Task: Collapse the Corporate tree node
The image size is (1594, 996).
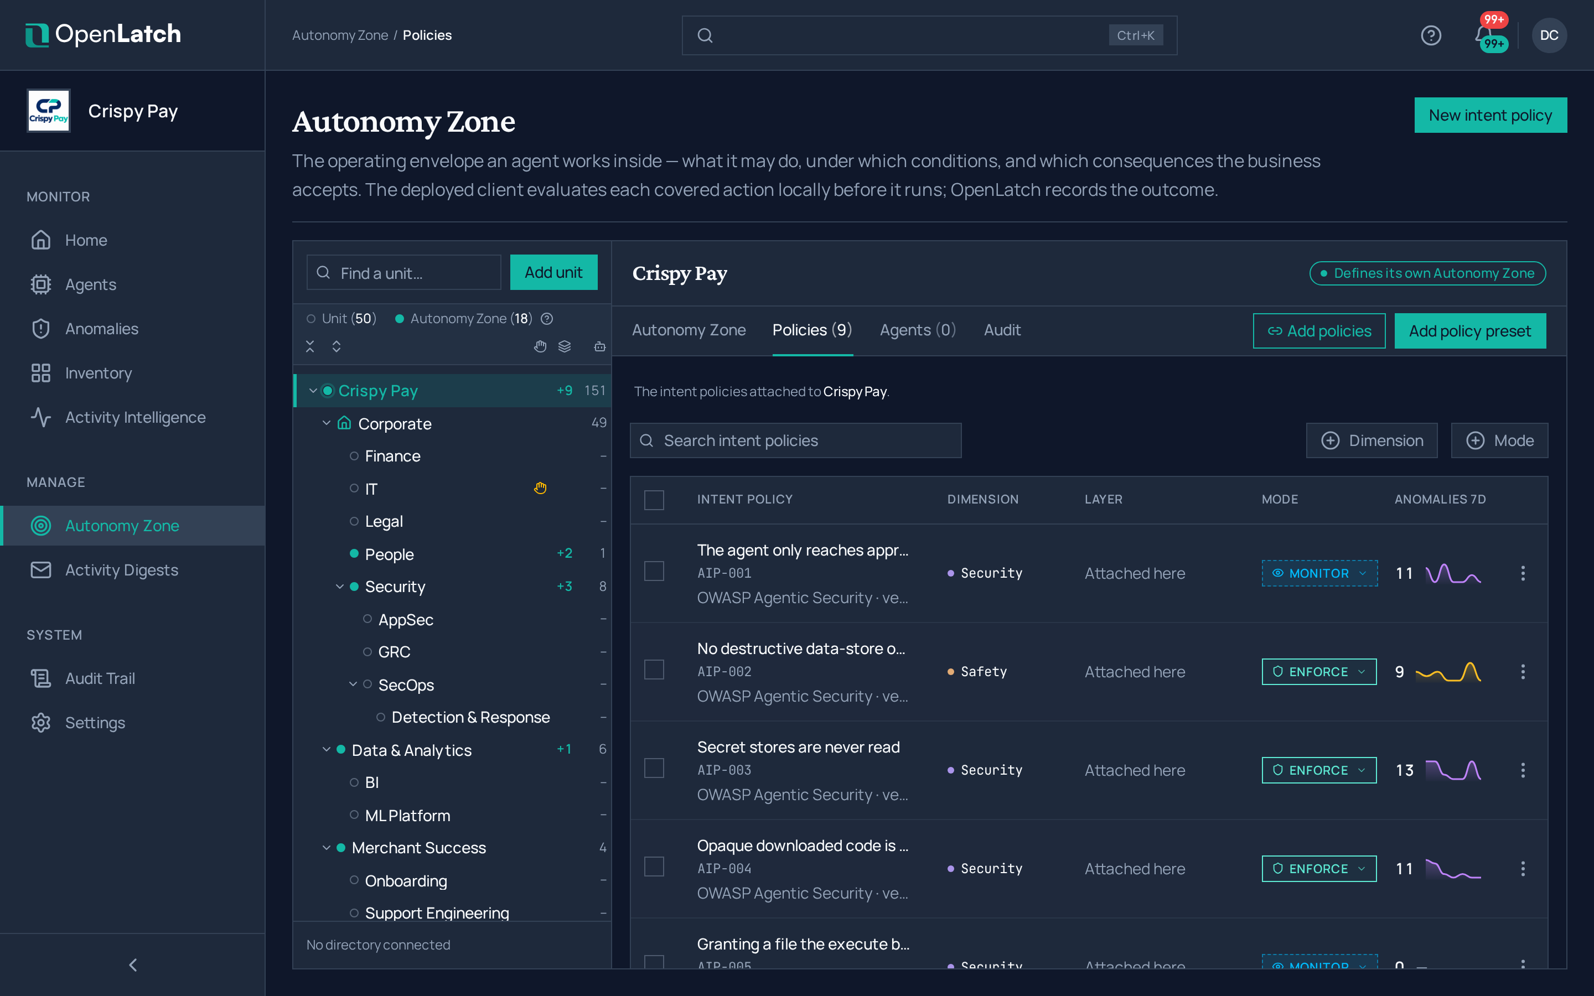Action: click(x=326, y=423)
